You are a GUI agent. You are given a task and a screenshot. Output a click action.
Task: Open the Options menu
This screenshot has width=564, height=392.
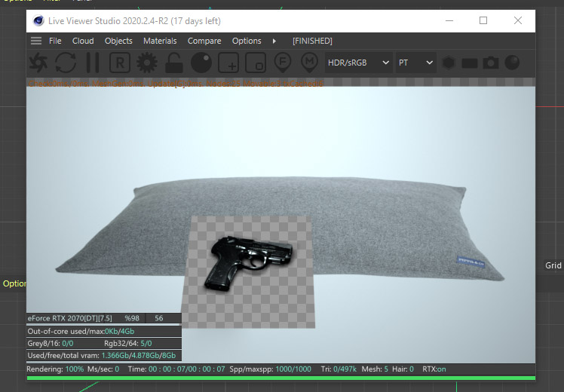tap(247, 41)
